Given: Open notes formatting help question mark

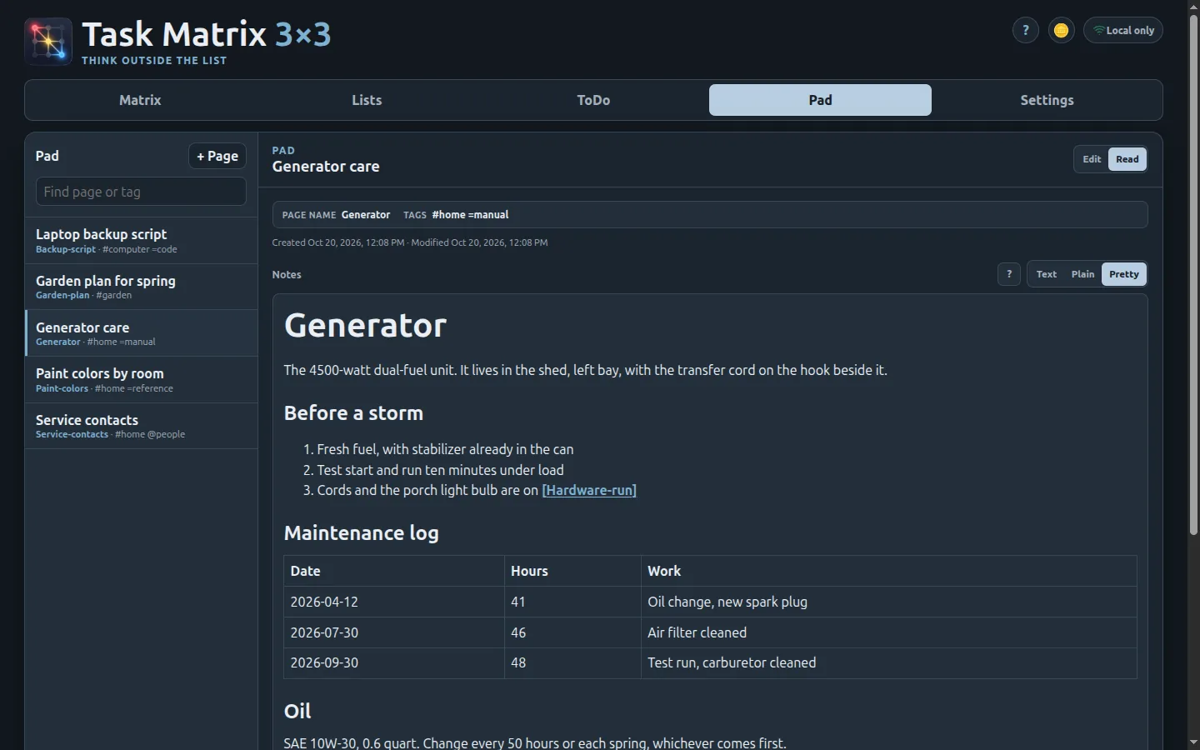Looking at the screenshot, I should (x=1009, y=274).
